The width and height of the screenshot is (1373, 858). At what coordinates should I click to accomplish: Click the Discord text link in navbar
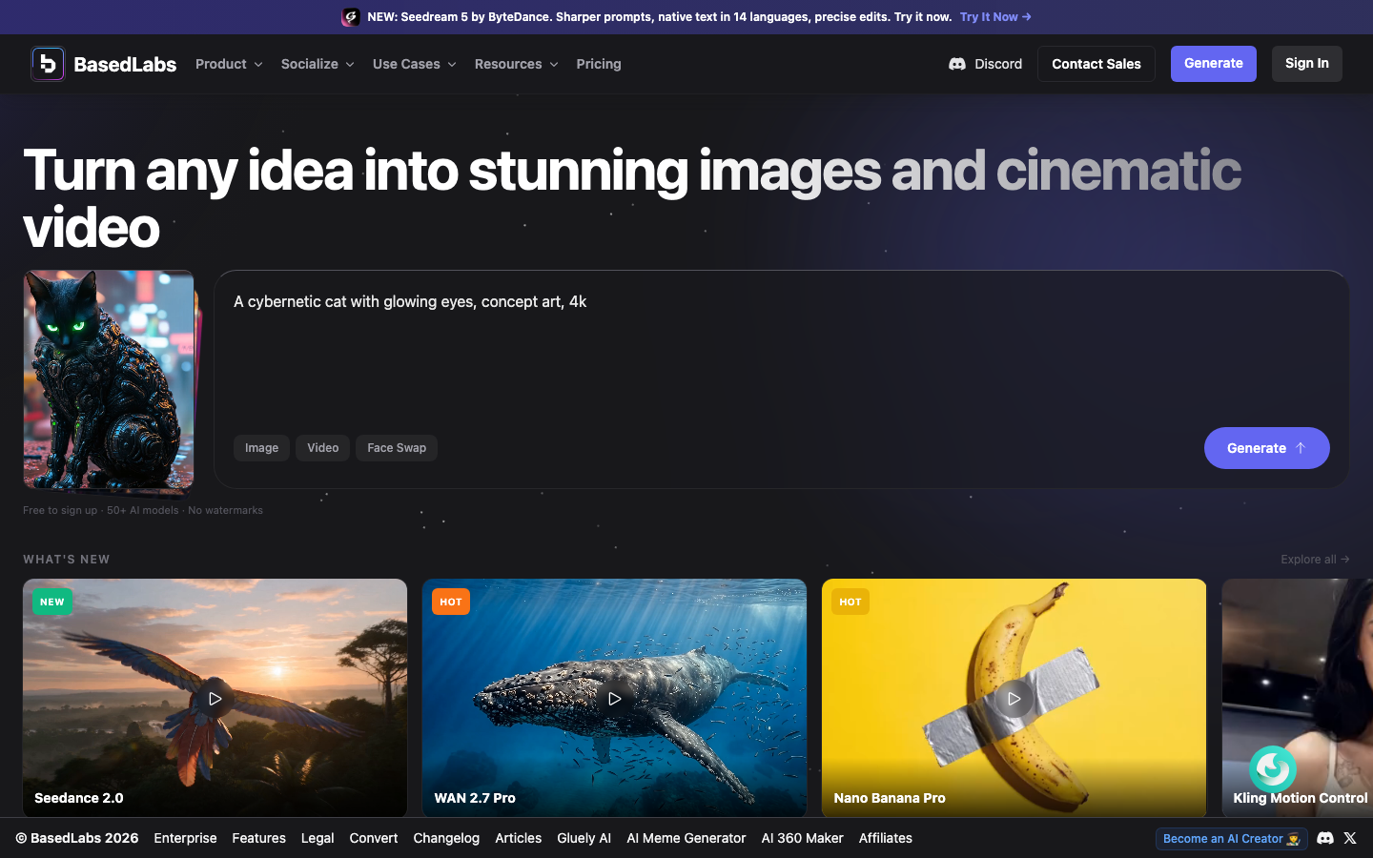(x=998, y=64)
